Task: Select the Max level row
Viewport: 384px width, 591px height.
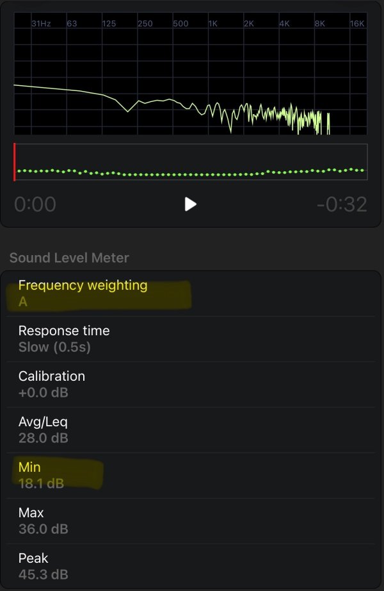Action: click(x=191, y=520)
